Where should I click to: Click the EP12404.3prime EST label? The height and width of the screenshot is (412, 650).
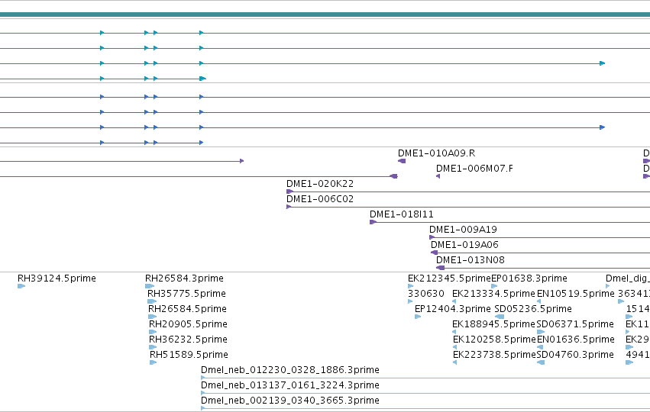click(x=453, y=309)
